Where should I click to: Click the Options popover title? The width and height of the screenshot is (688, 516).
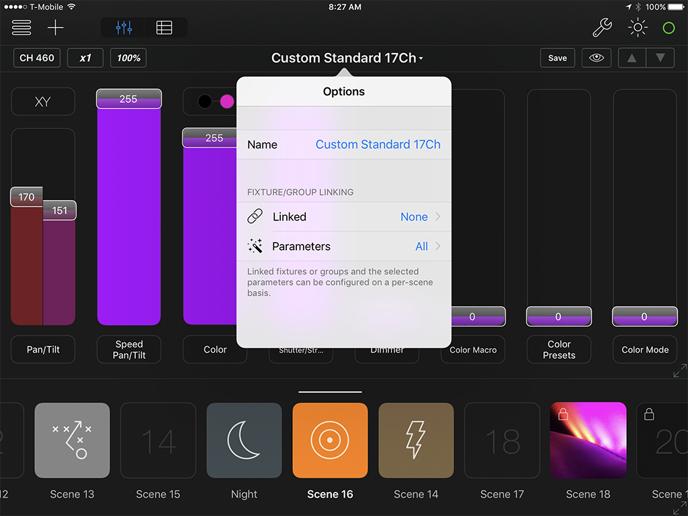pyautogui.click(x=344, y=91)
